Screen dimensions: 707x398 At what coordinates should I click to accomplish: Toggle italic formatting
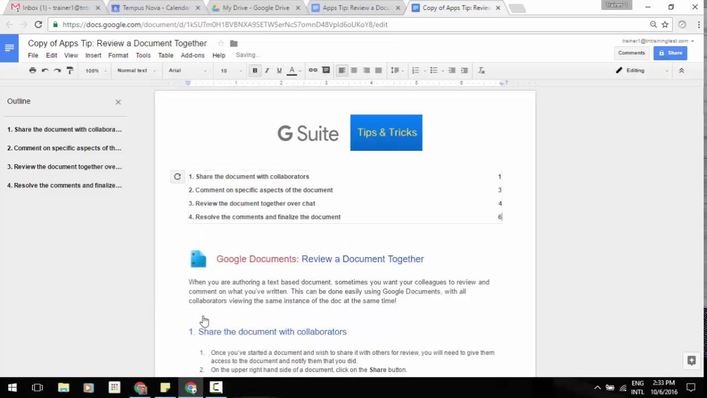[x=267, y=70]
